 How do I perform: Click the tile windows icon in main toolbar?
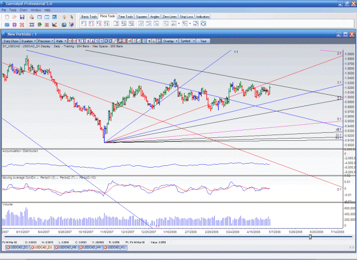tap(39, 17)
